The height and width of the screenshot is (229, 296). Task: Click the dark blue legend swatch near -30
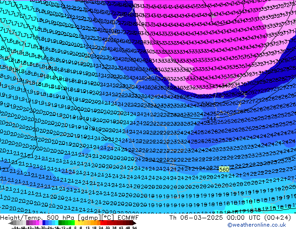(44, 223)
